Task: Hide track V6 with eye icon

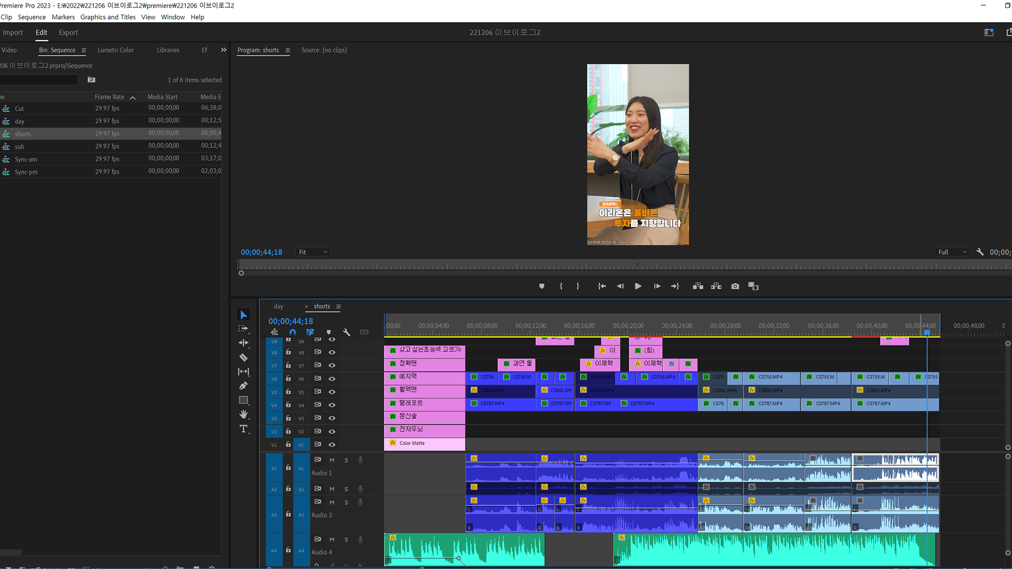Action: tap(332, 379)
